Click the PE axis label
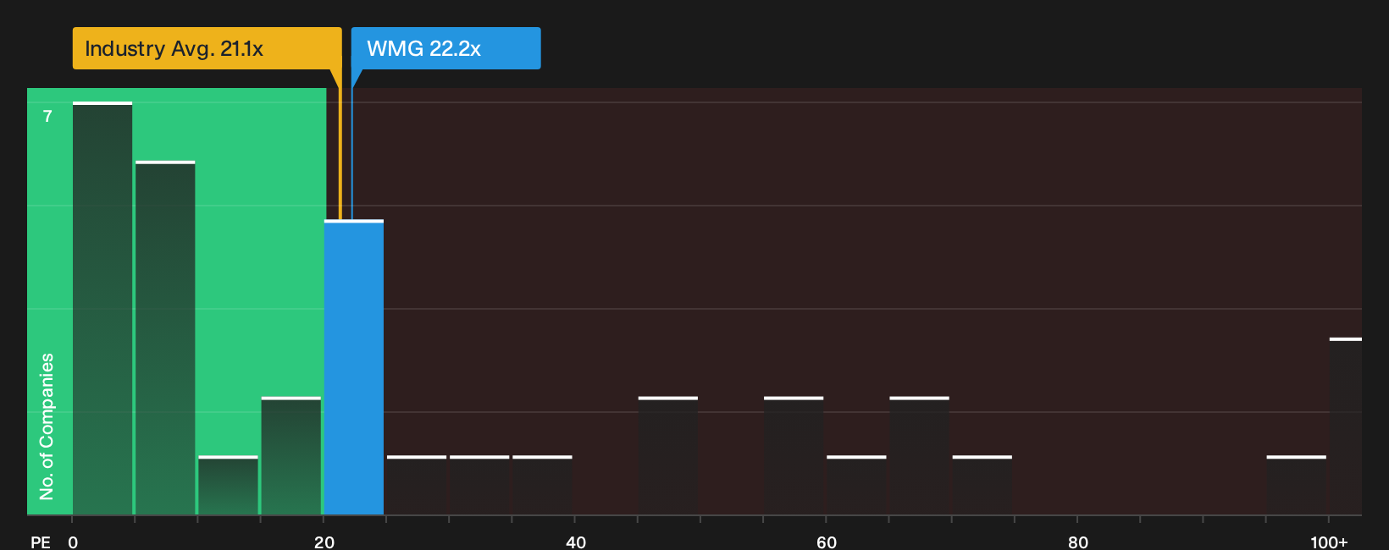Screen dimensions: 1389x550 41,542
